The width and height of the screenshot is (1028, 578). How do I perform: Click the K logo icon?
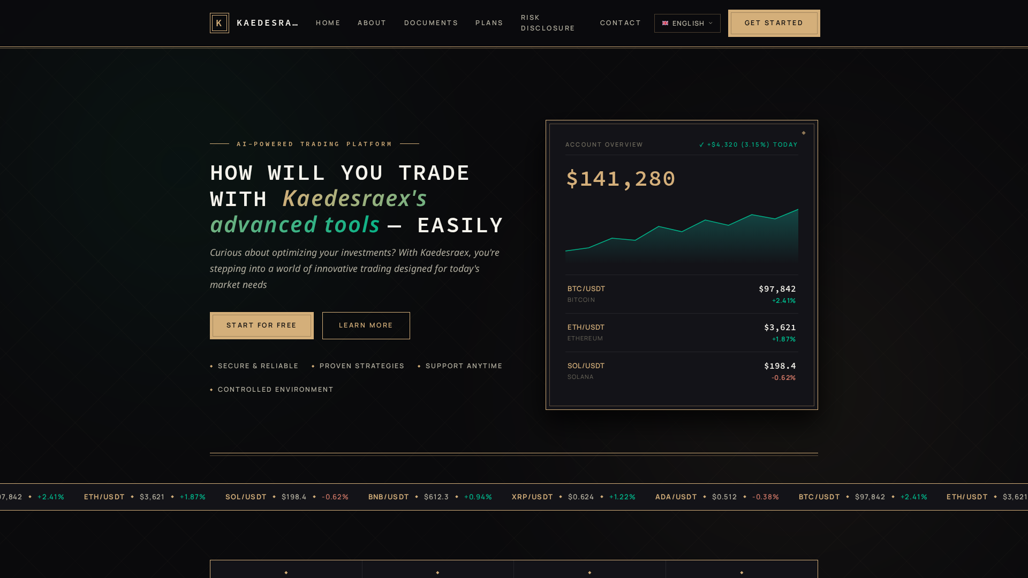coord(220,23)
